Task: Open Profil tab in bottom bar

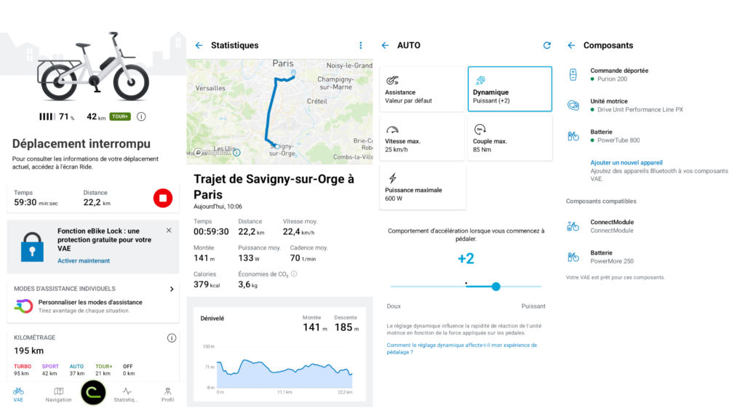Action: click(x=167, y=394)
